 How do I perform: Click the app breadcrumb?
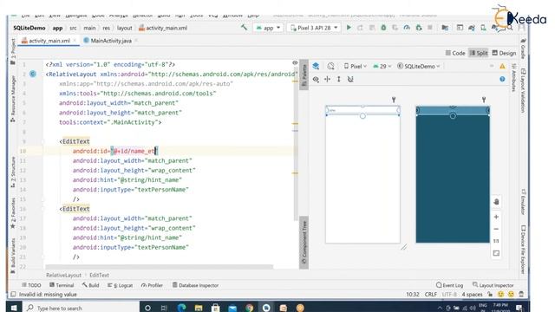click(57, 28)
